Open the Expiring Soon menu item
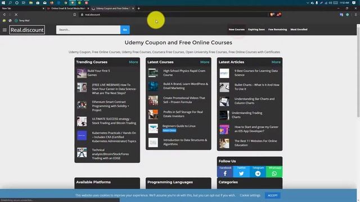The width and height of the screenshot is (360, 202). pos(256,29)
